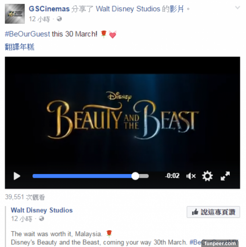Unmute the video sound
The height and width of the screenshot is (247, 246).
(191, 176)
